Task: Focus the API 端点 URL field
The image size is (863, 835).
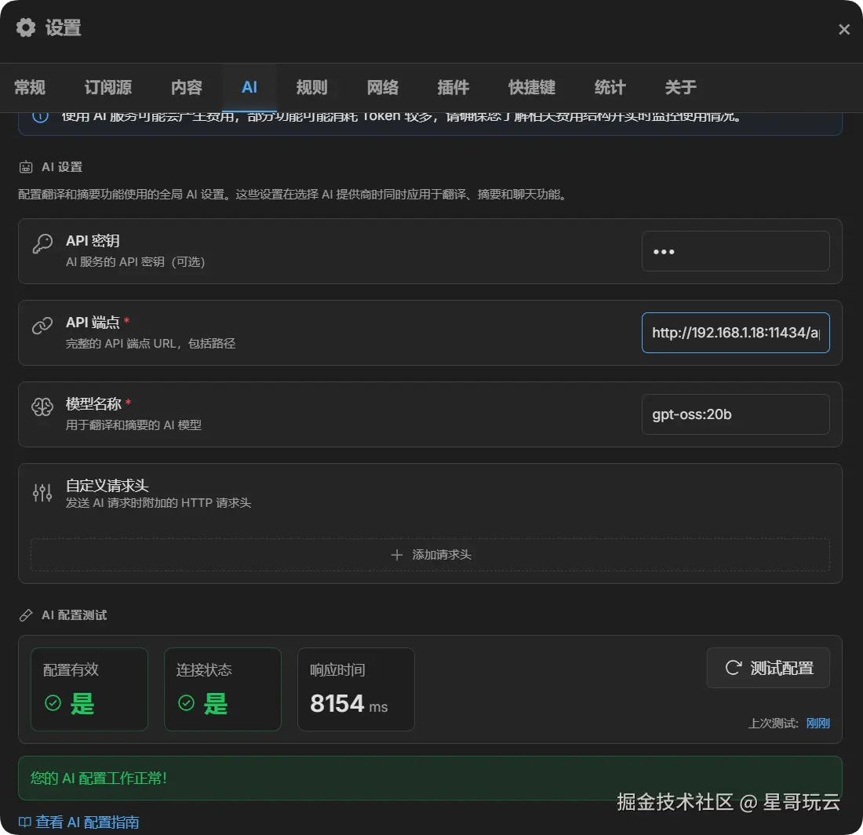Action: click(x=735, y=333)
